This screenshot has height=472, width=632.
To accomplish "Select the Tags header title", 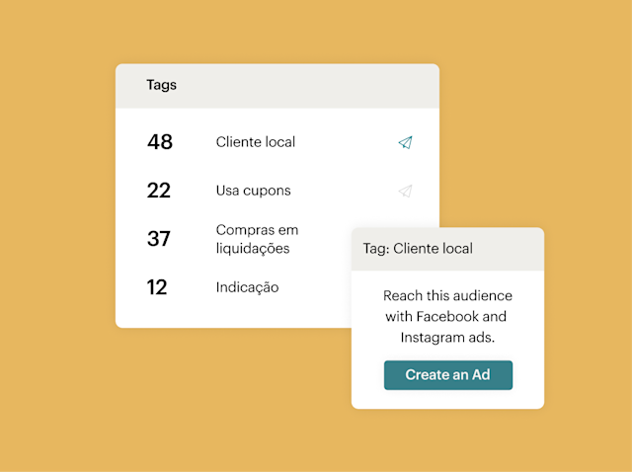I will [161, 85].
